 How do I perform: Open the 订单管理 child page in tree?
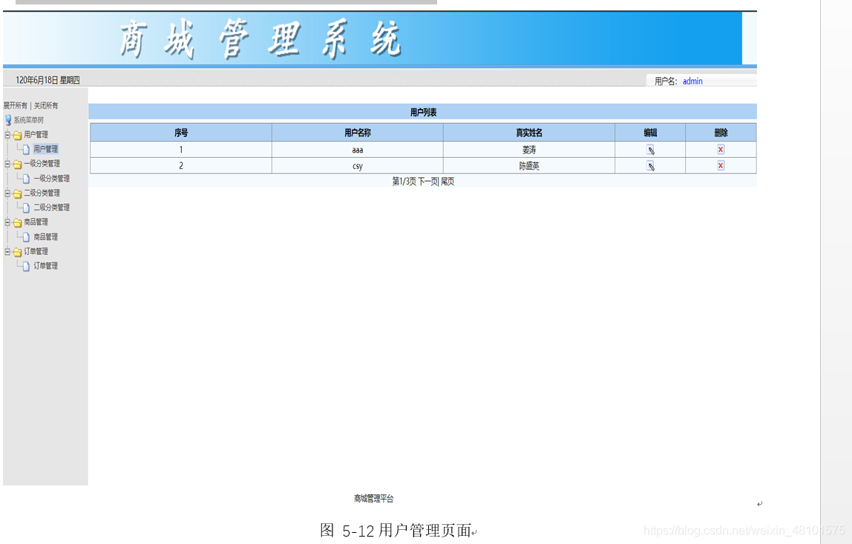[x=46, y=266]
